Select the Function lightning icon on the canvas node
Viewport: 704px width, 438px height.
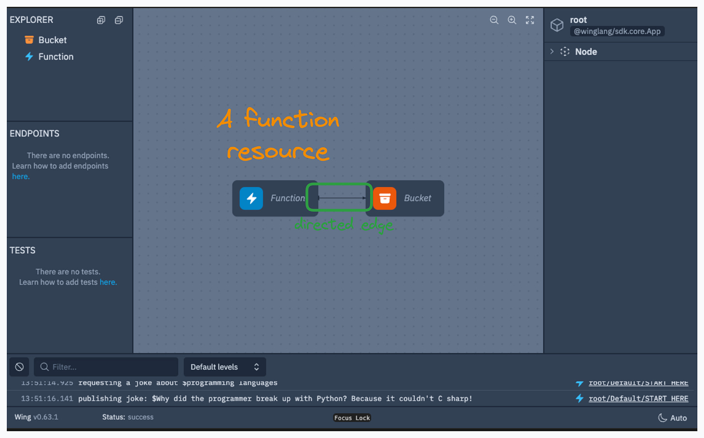[250, 198]
